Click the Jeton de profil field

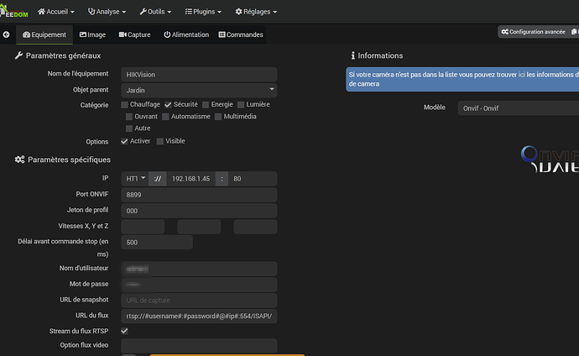(x=199, y=211)
